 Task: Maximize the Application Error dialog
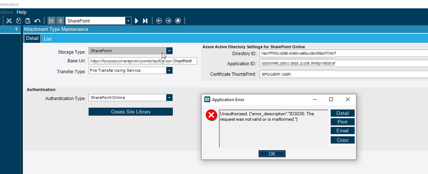(x=331, y=100)
